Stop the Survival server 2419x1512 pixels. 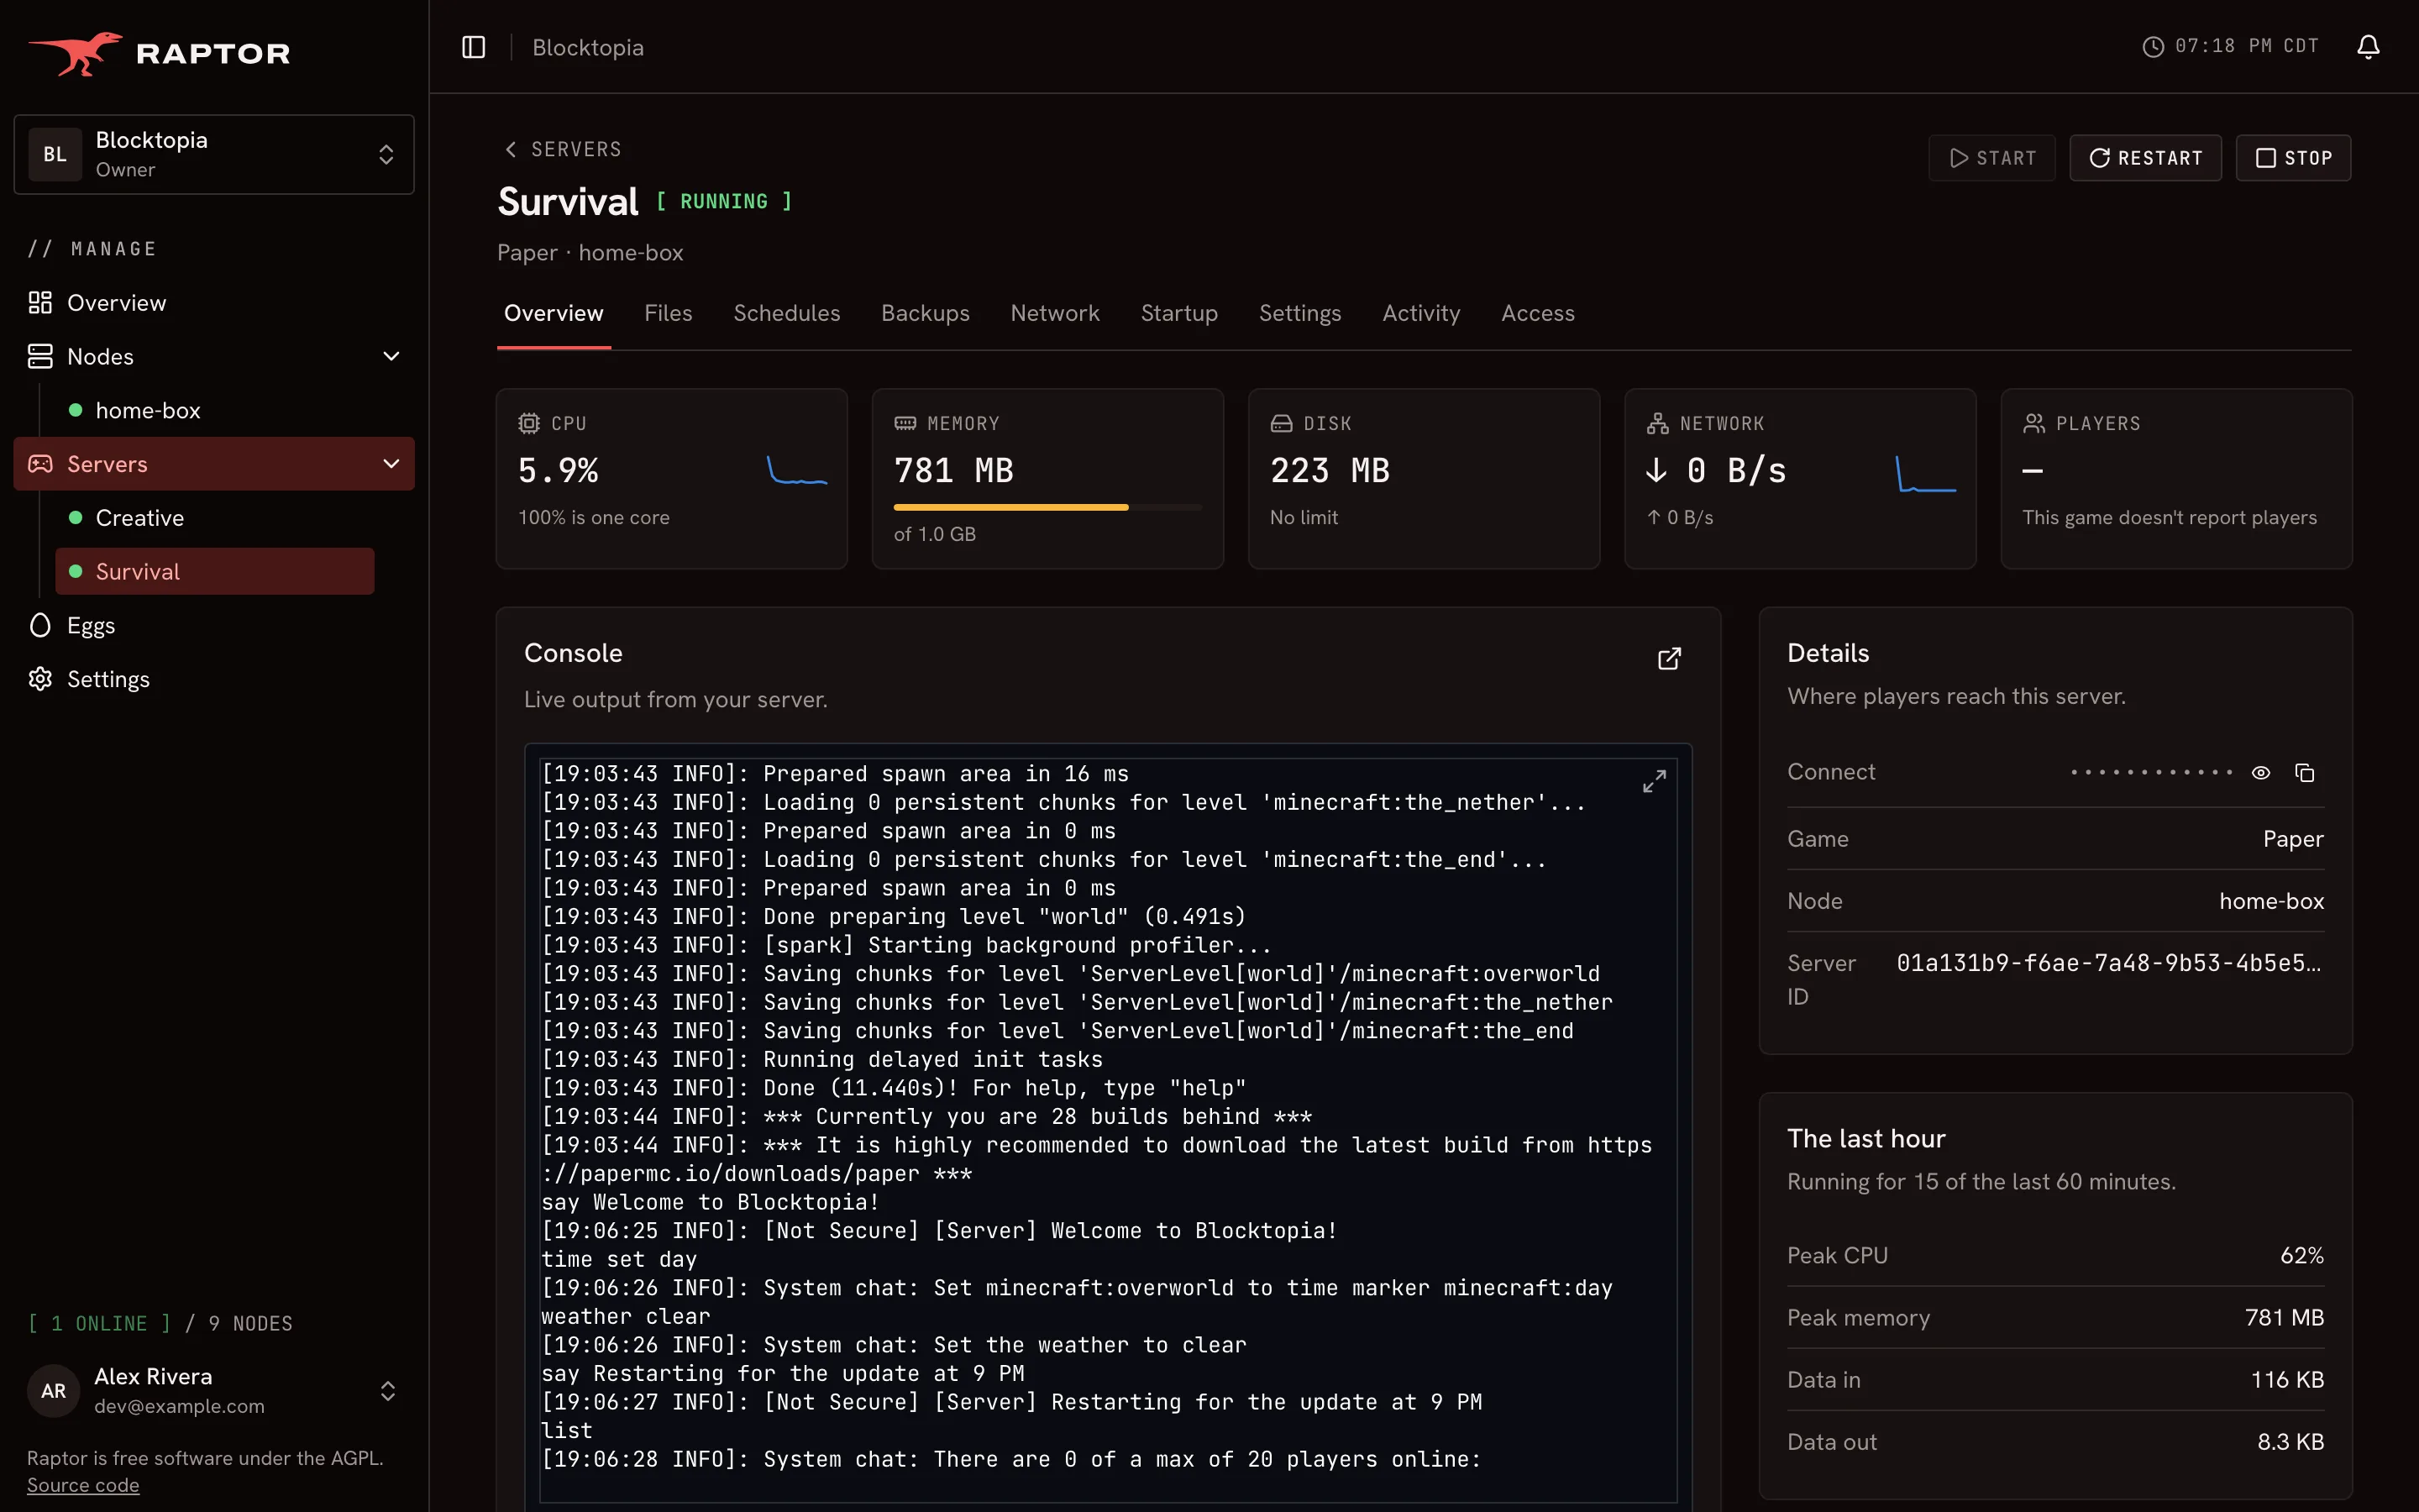click(2293, 158)
